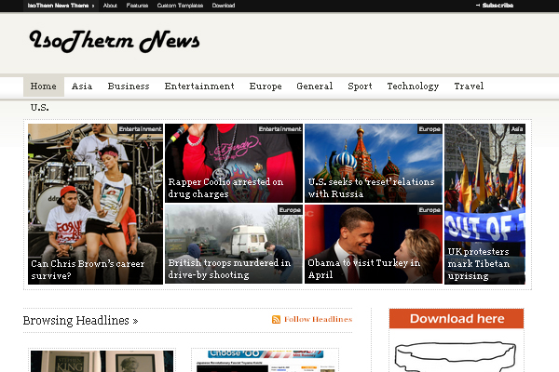Click the Europe tag on the Obama story
559x372 pixels.
point(429,210)
